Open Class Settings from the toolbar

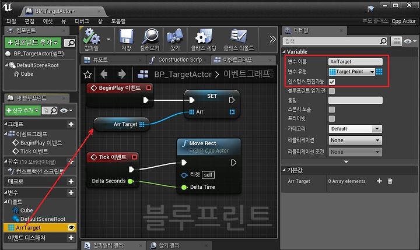(x=204, y=40)
